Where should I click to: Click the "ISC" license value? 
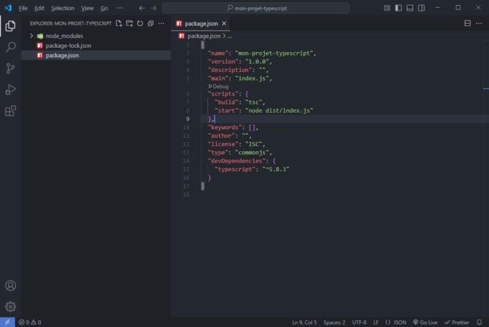pos(253,144)
